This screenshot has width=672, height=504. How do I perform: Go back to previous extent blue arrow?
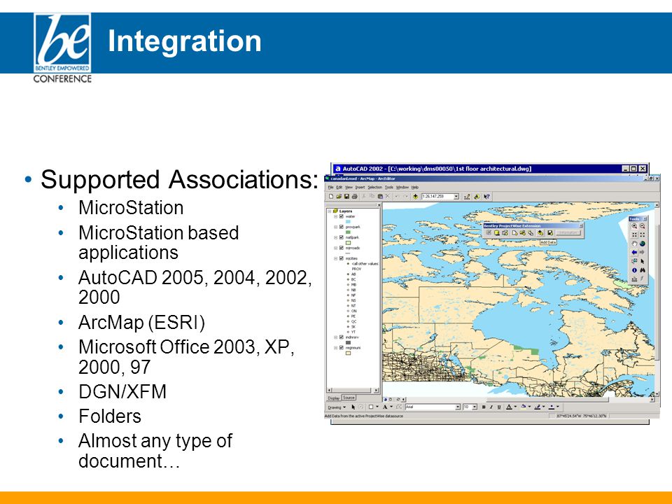[634, 253]
